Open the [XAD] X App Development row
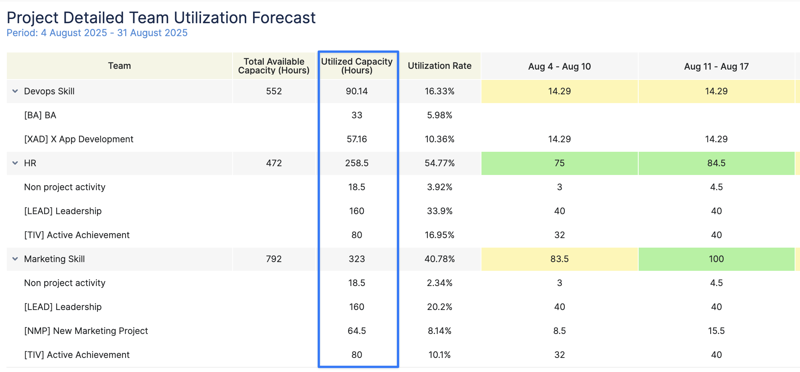Image resolution: width=800 pixels, height=372 pixels. 79,139
